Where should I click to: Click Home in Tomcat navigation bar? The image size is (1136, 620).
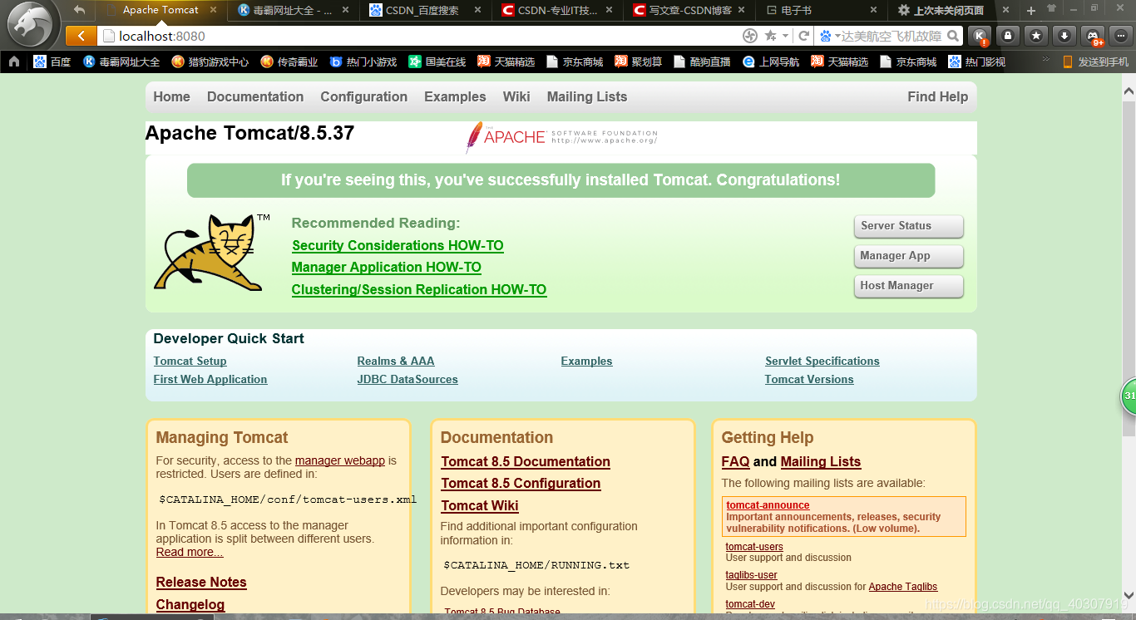pyautogui.click(x=171, y=96)
